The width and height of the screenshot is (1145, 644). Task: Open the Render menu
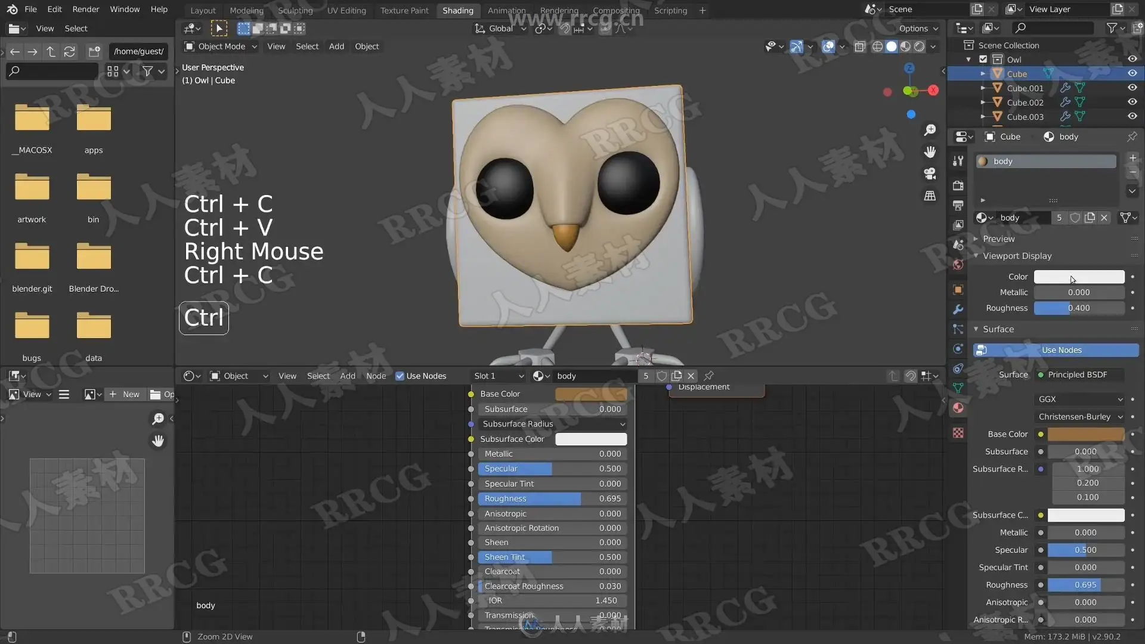point(85,9)
